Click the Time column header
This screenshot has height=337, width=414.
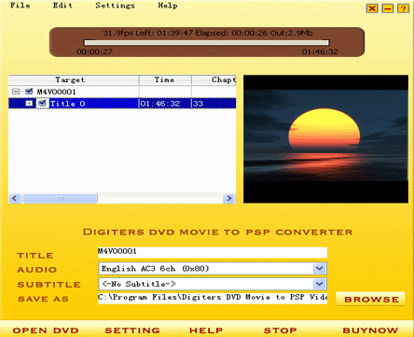pyautogui.click(x=165, y=80)
